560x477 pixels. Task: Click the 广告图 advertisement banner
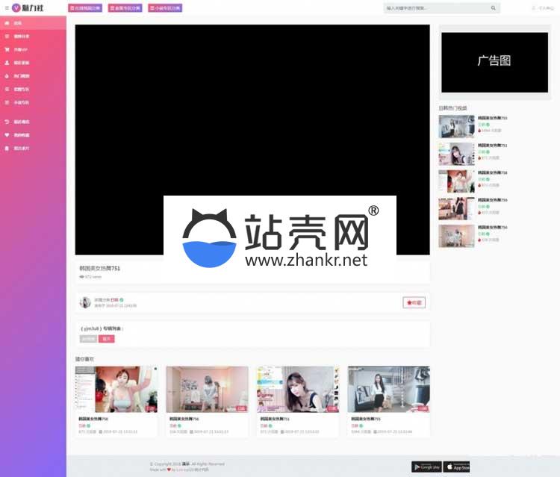tap(494, 61)
